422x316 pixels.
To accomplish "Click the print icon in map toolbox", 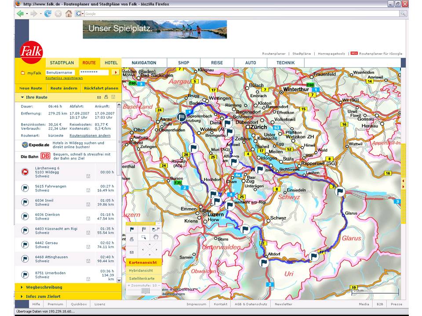I will pos(131,238).
